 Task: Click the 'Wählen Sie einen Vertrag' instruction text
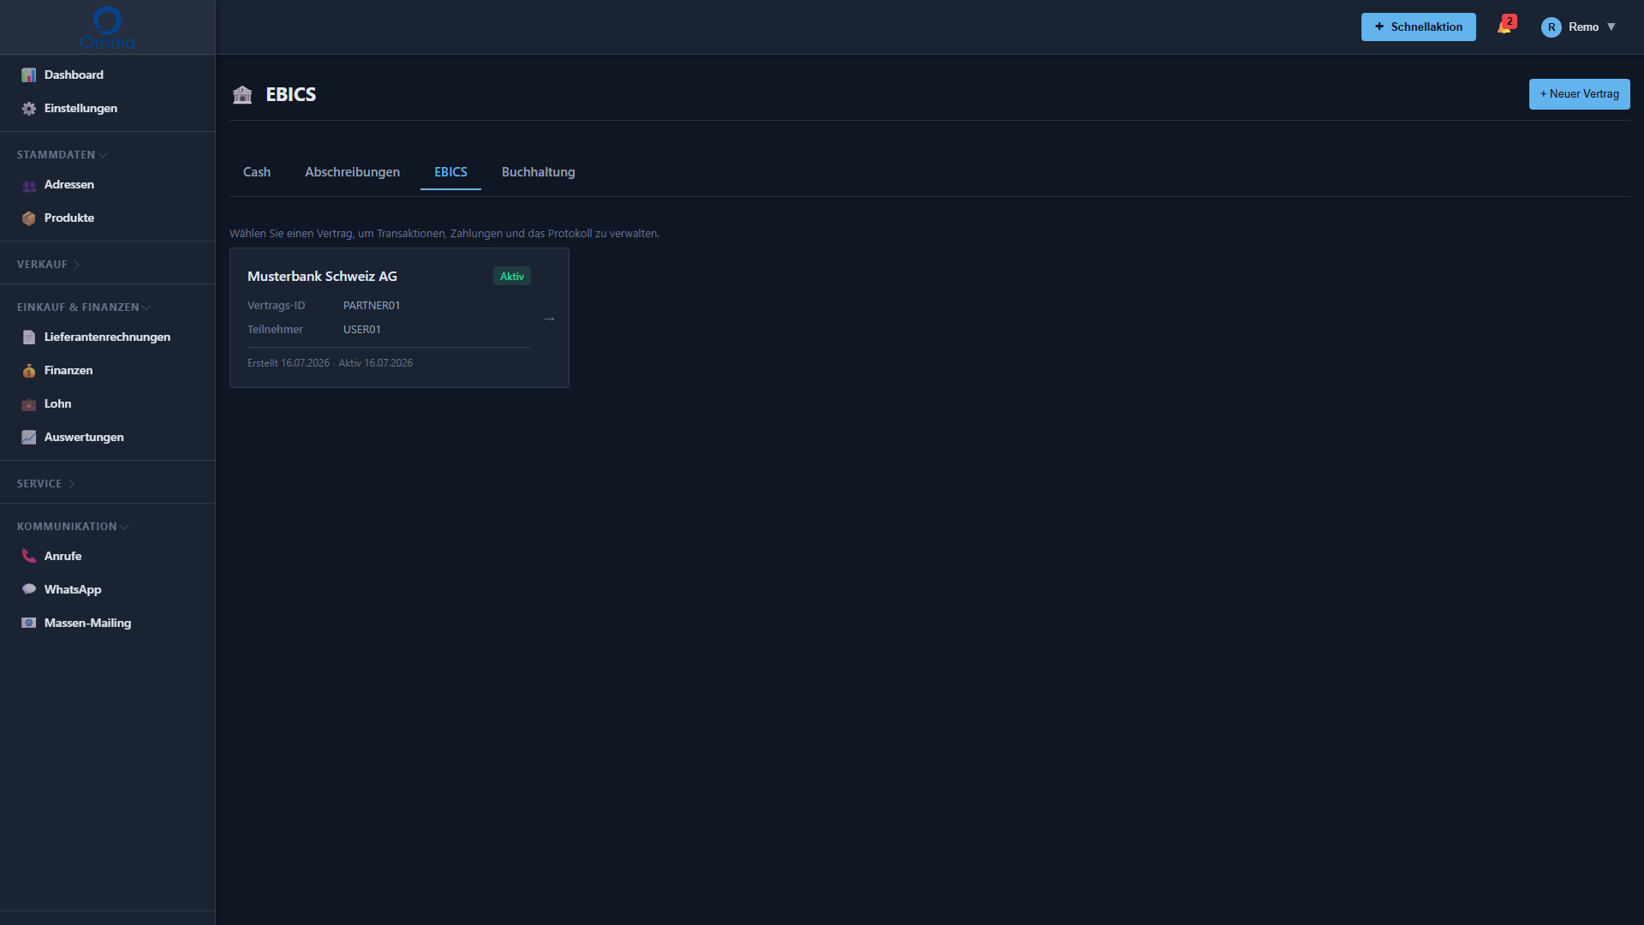[x=444, y=234]
